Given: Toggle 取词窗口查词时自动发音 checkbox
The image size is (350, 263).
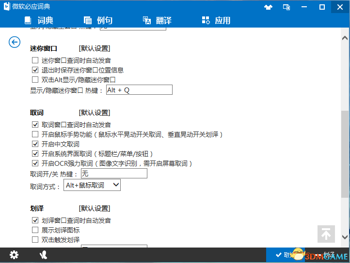Looking at the screenshot, I should click(35, 124).
